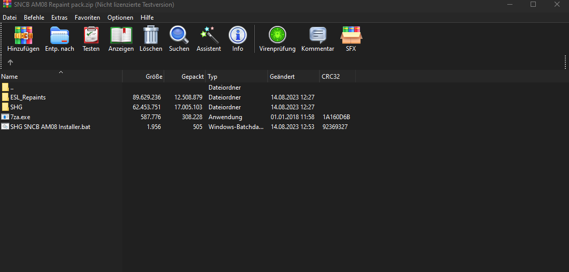Select the parent '..' folder icon
Viewport: 569px width, 272px height.
(5, 88)
